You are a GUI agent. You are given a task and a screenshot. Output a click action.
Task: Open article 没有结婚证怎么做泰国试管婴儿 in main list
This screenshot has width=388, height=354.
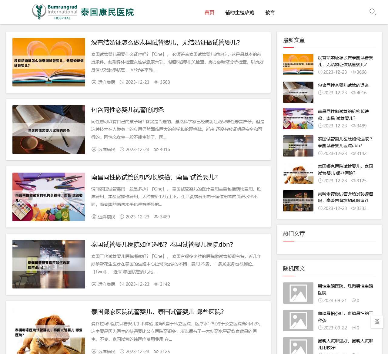[x=166, y=42]
